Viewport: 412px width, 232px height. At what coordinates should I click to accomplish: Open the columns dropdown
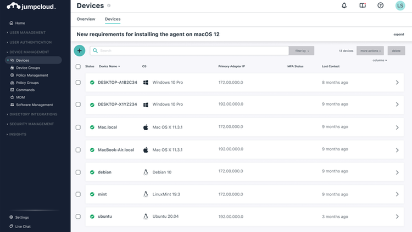[380, 60]
